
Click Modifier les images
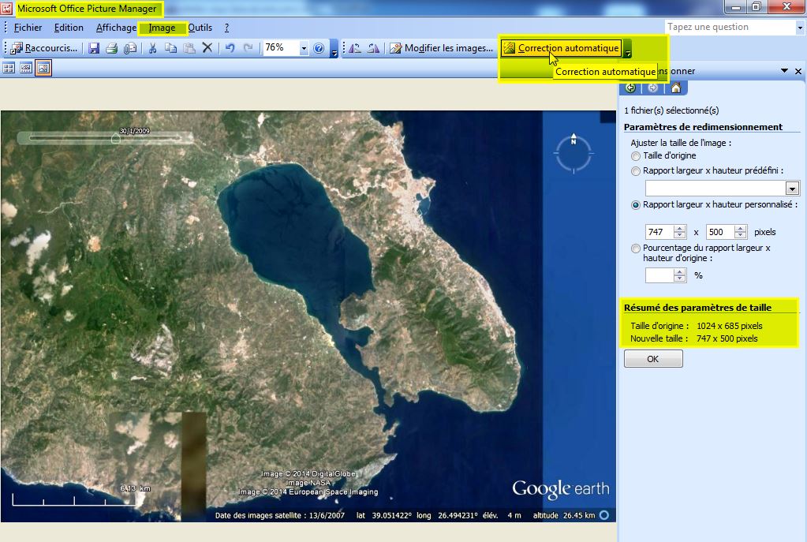[441, 48]
